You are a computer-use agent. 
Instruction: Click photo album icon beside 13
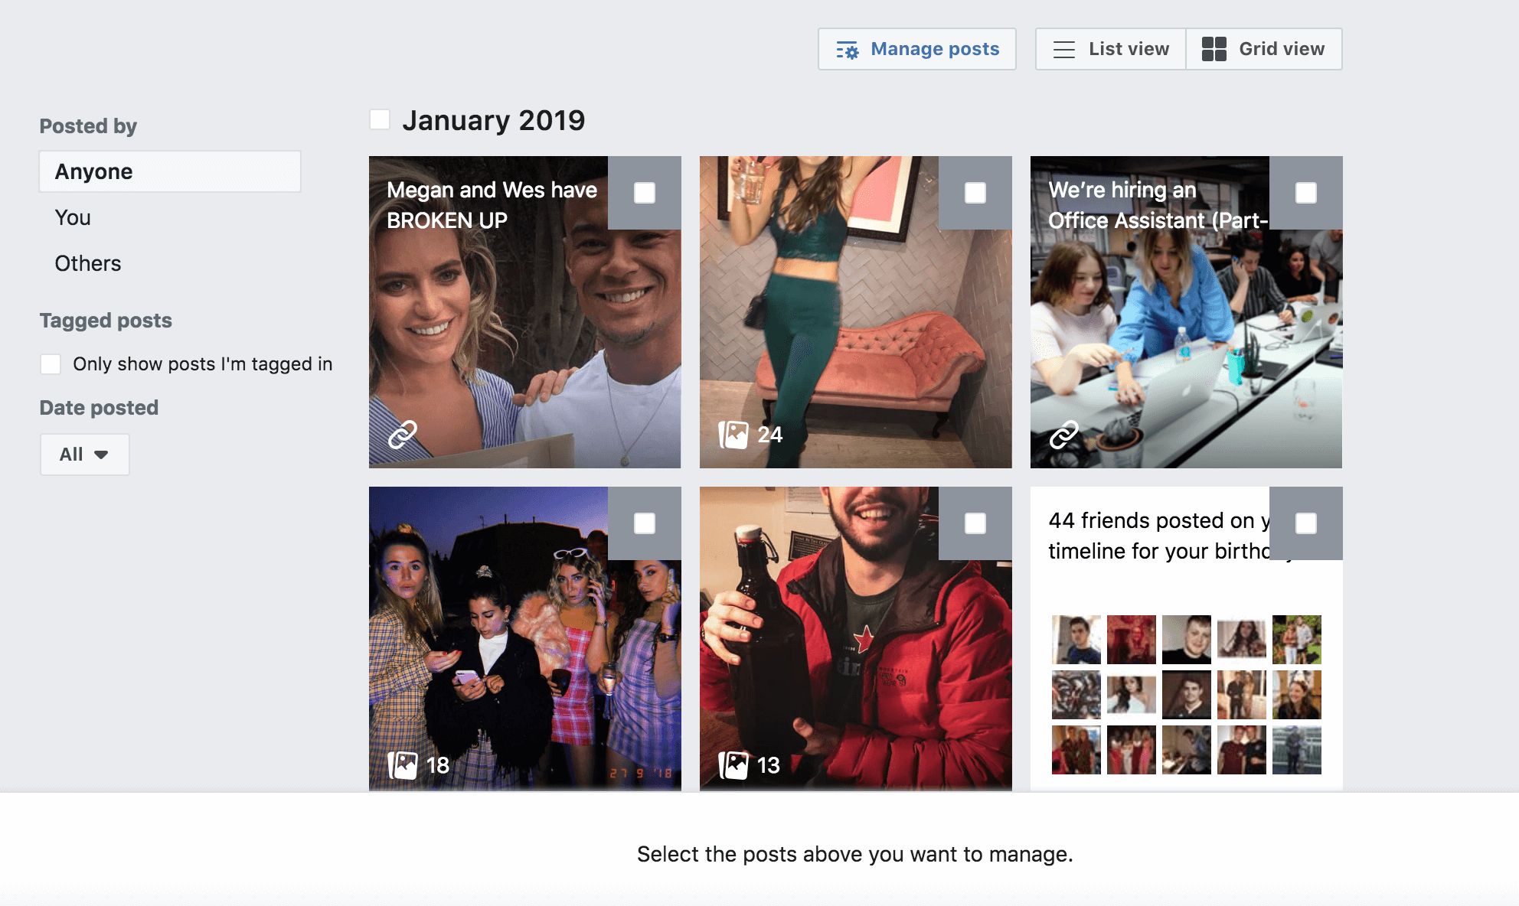(733, 764)
